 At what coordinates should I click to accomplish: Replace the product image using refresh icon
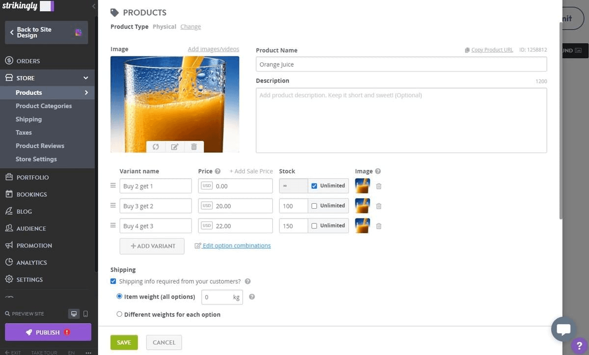point(156,146)
